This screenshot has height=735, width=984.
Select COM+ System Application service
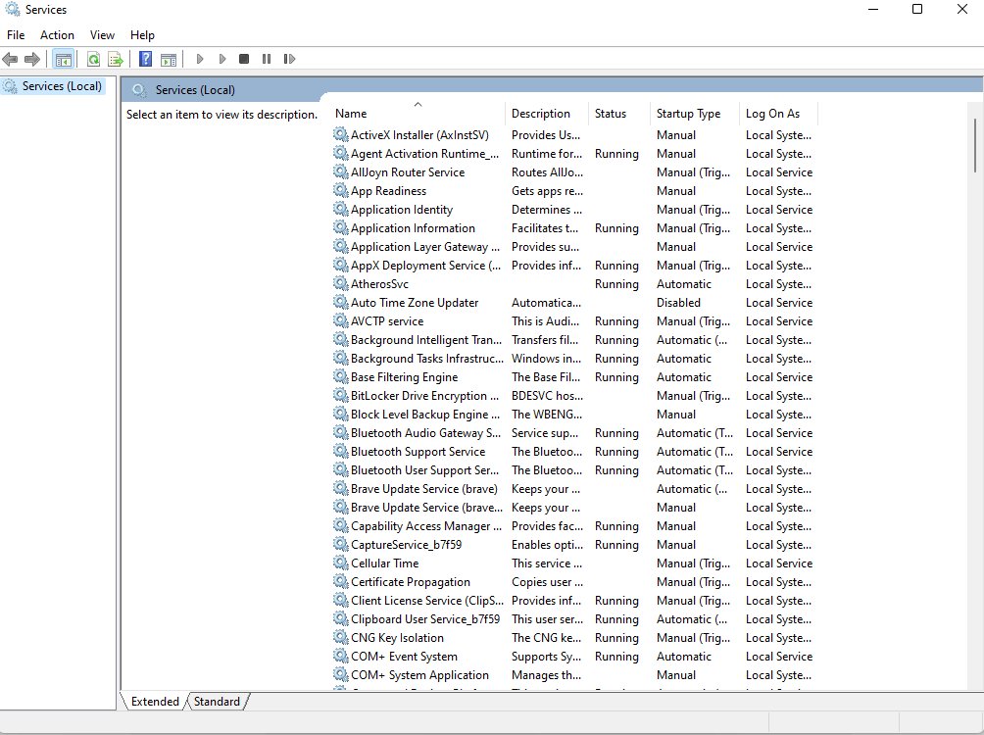pos(573,675)
